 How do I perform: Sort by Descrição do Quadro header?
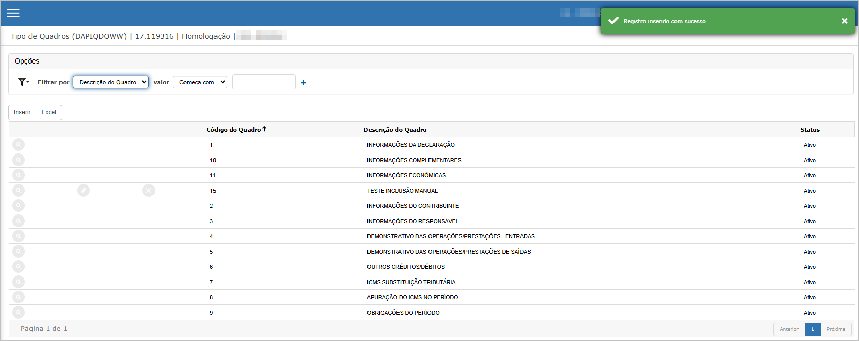tap(395, 130)
